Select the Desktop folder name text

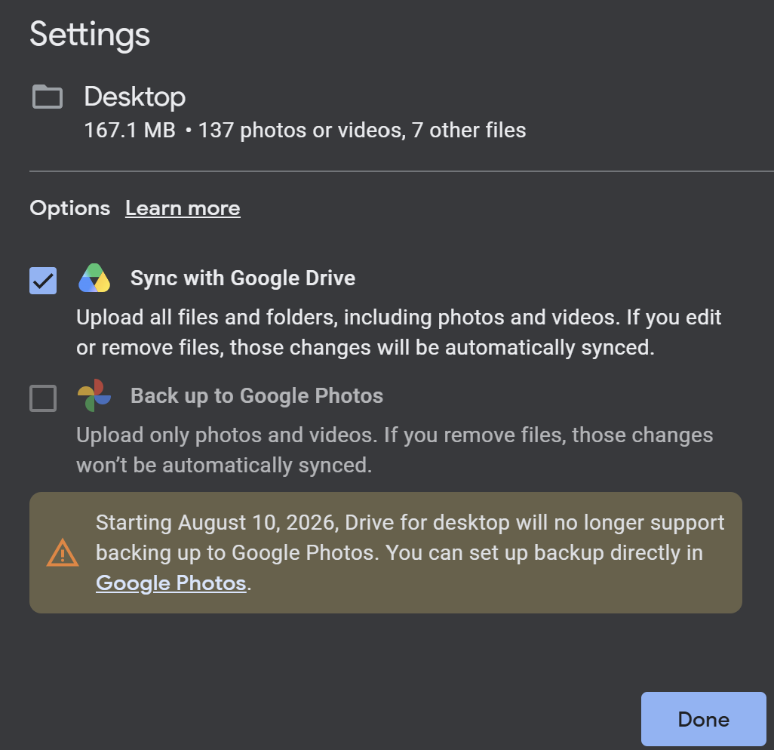coord(135,97)
